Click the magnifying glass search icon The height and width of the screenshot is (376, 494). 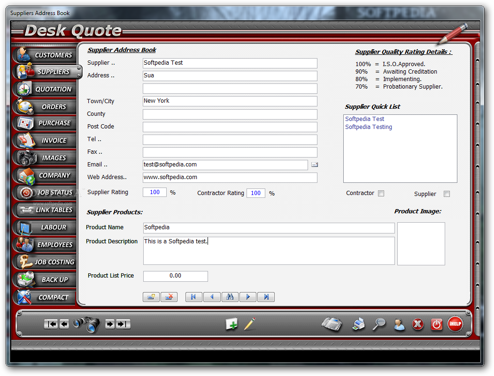click(x=379, y=324)
